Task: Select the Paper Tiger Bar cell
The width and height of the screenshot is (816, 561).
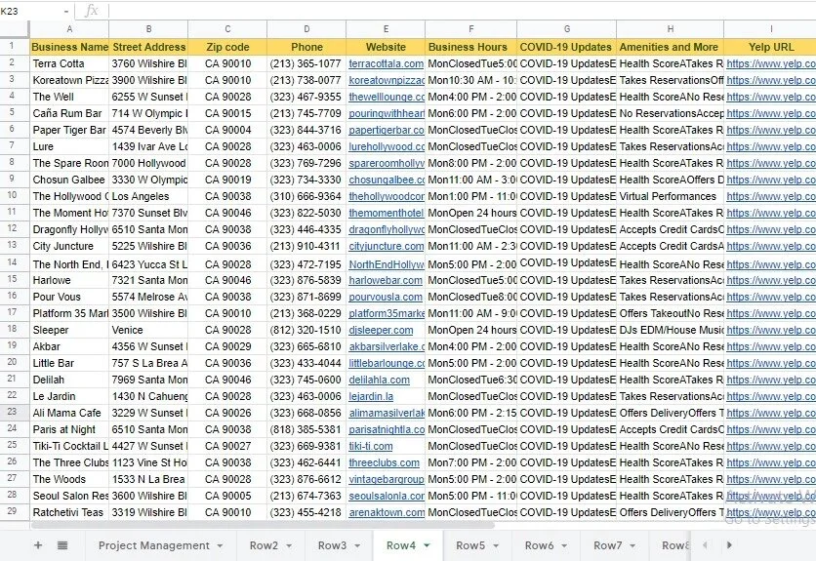Action: [x=69, y=130]
